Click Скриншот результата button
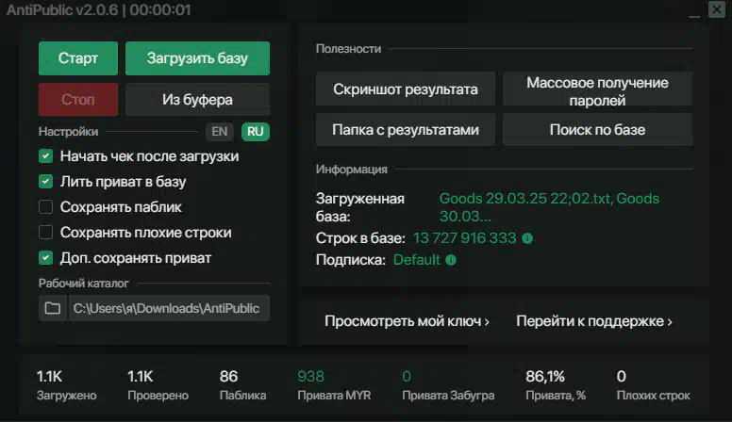Image resolution: width=732 pixels, height=422 pixels. pos(406,89)
